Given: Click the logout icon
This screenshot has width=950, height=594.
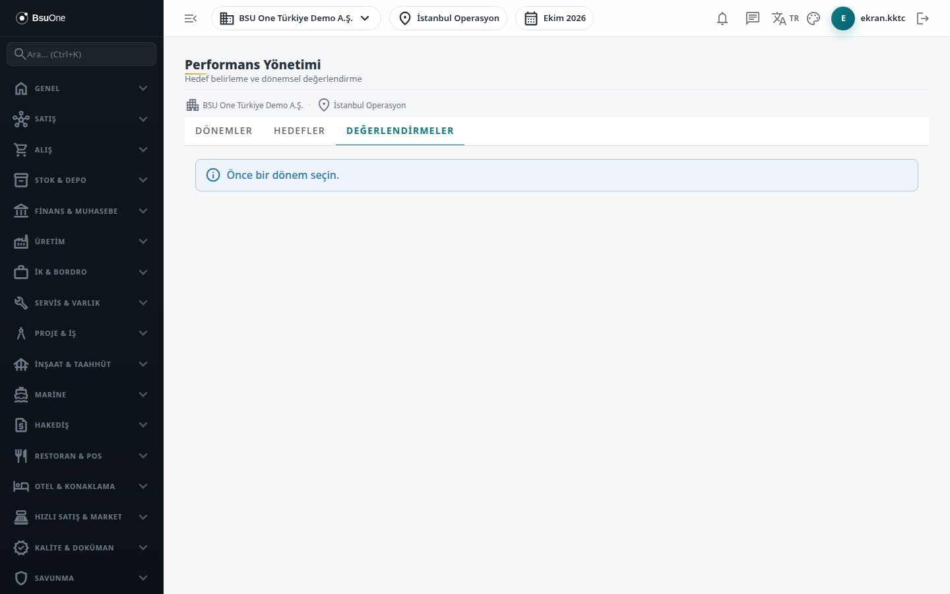Looking at the screenshot, I should tap(923, 18).
